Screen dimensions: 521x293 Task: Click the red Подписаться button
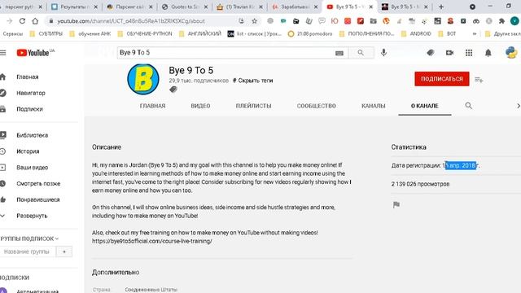(x=441, y=79)
